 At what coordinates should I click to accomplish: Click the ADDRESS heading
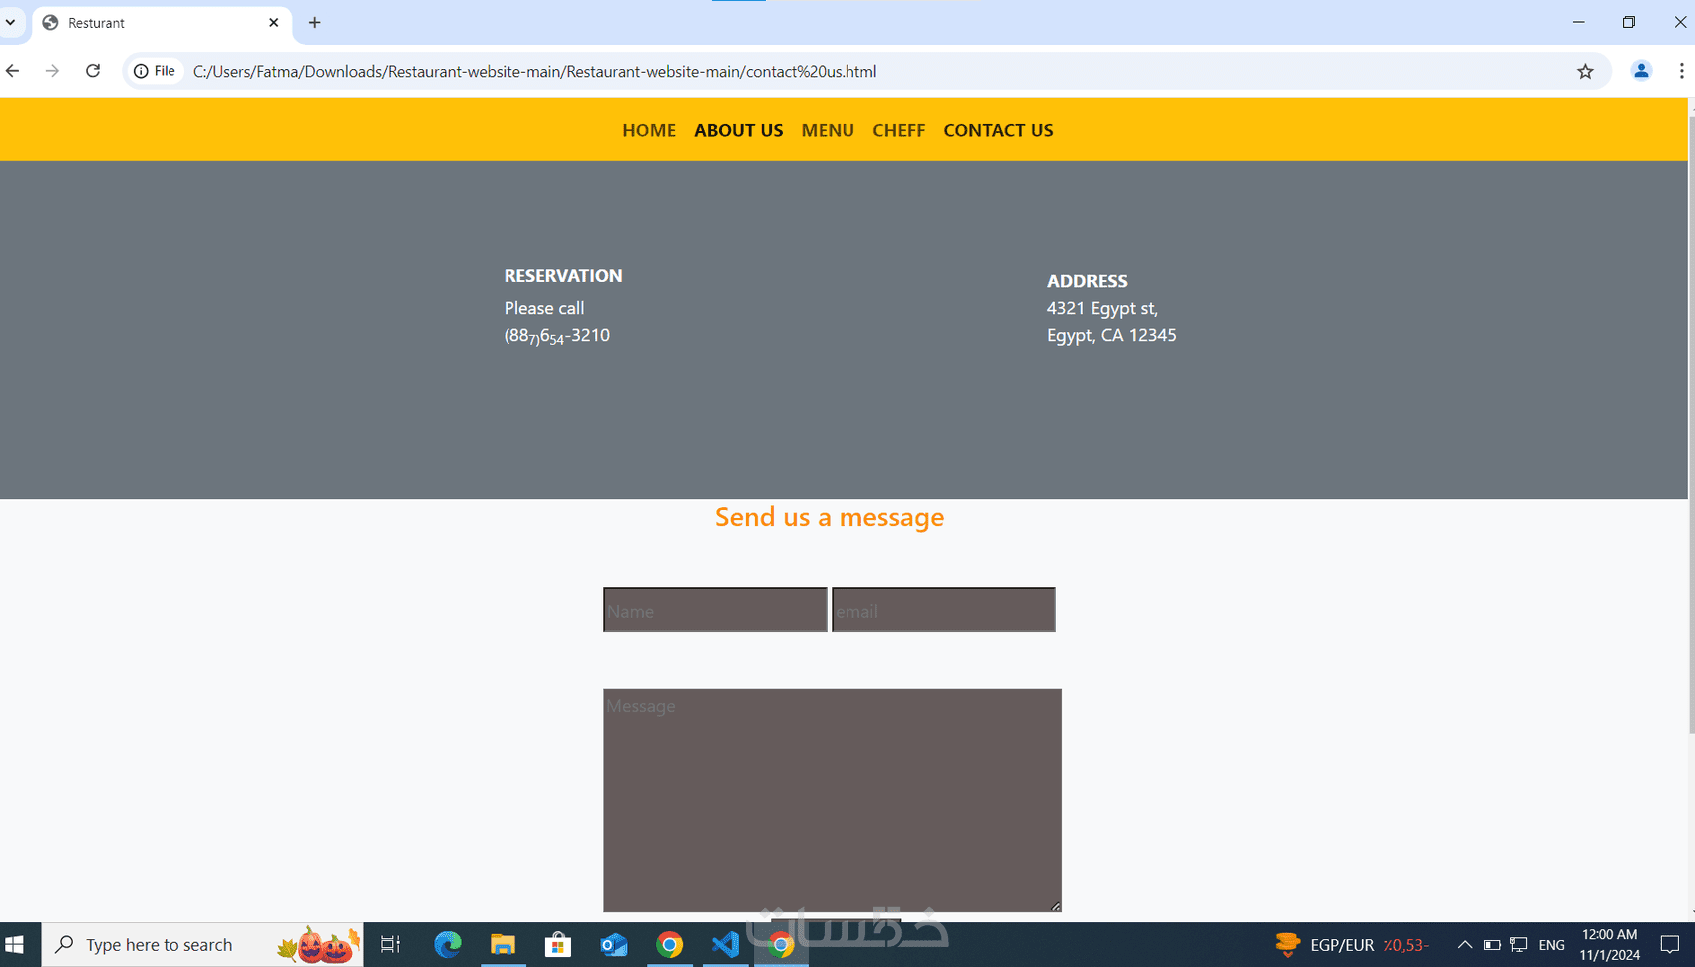pyautogui.click(x=1087, y=281)
